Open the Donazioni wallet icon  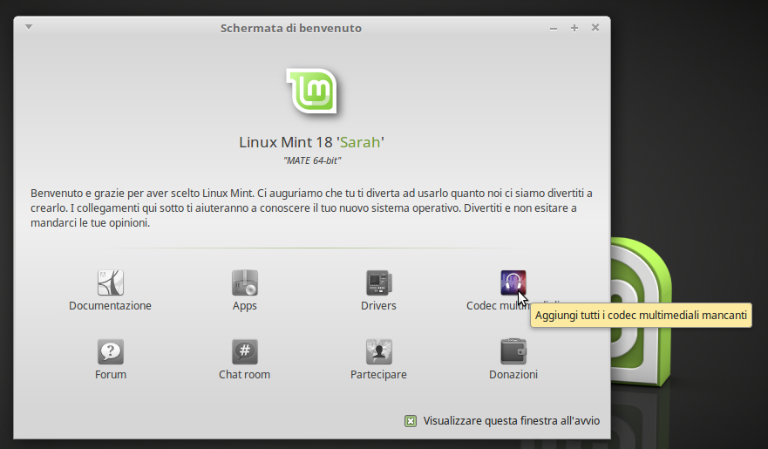coord(513,351)
